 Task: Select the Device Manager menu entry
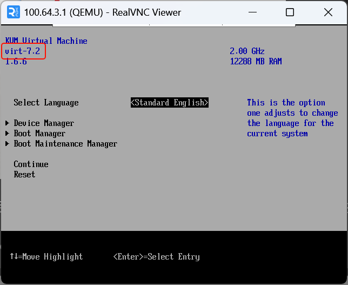click(x=44, y=123)
